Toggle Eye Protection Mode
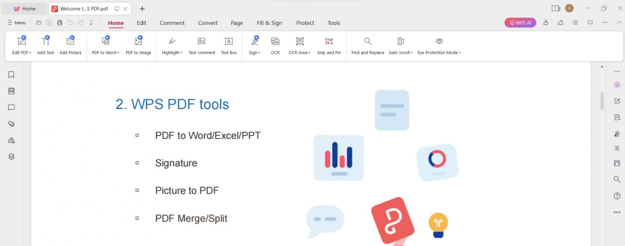 439,45
